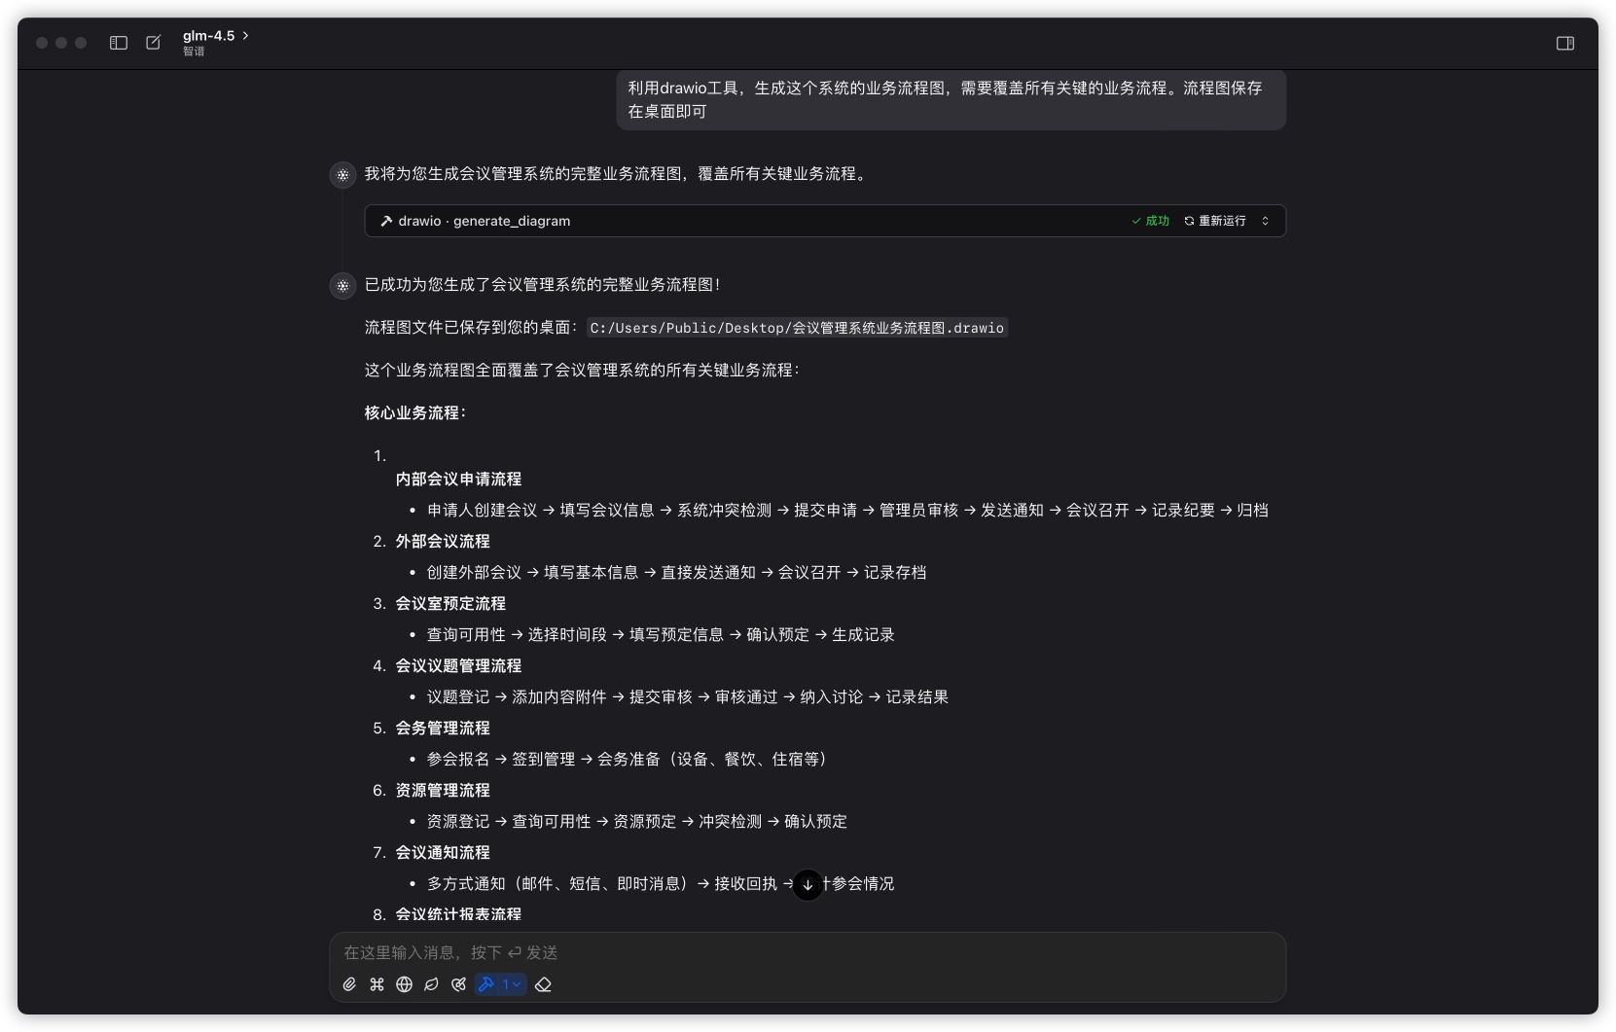Open a new chat with the compose icon

pos(153,43)
